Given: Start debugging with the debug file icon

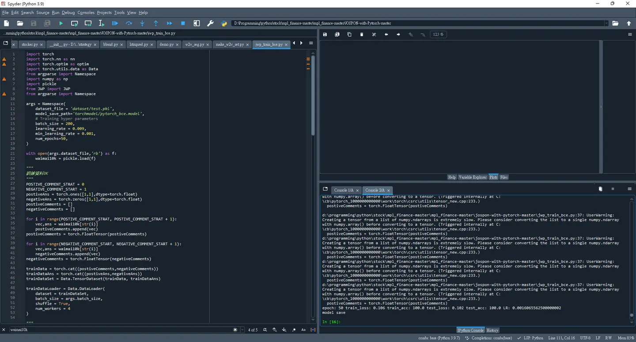Looking at the screenshot, I should click(115, 23).
